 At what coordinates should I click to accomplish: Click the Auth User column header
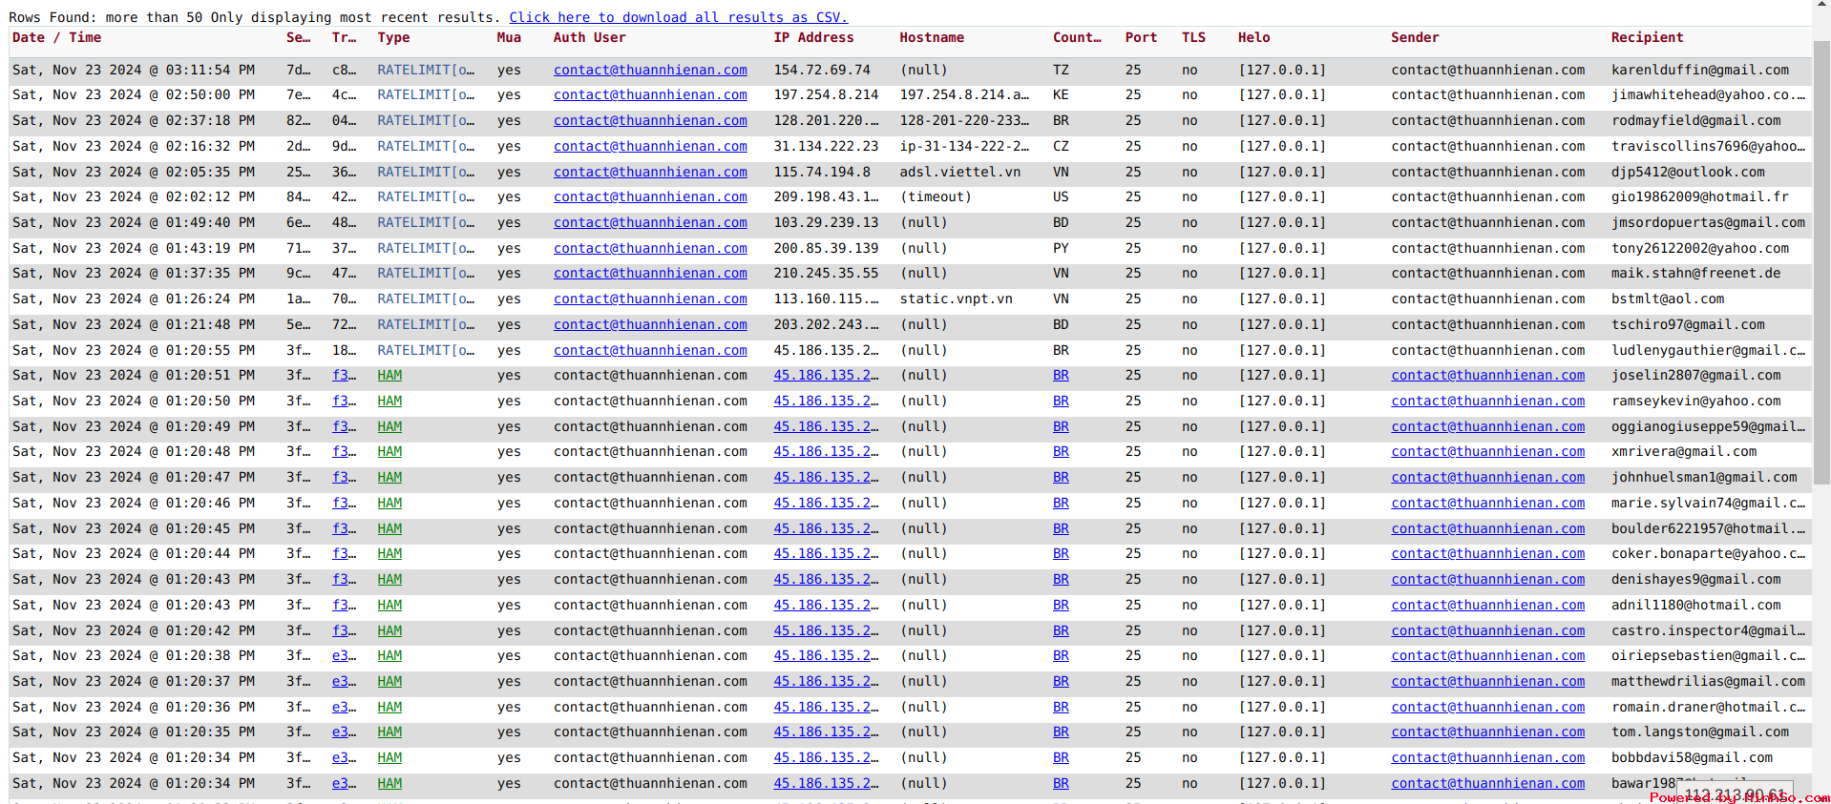point(589,38)
